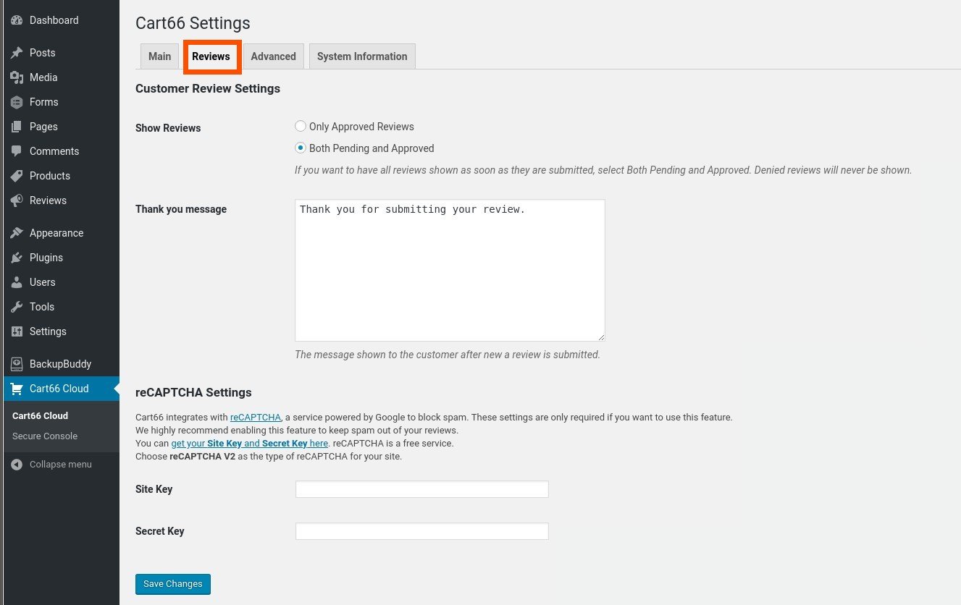This screenshot has height=605, width=961.
Task: Click the textarea resize handle corner
Action: (x=600, y=337)
